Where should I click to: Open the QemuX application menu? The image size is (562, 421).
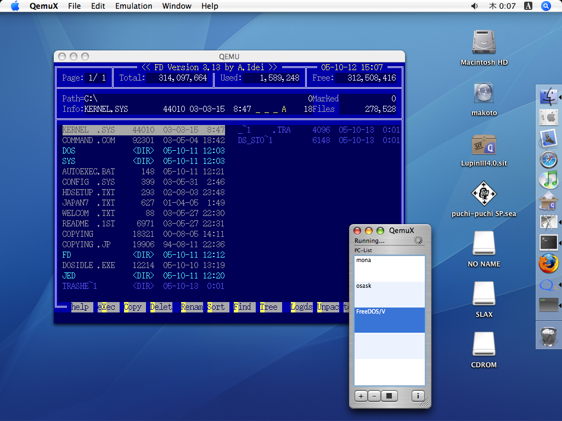44,6
